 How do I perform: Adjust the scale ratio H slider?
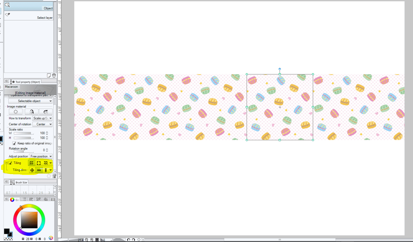pos(24,138)
